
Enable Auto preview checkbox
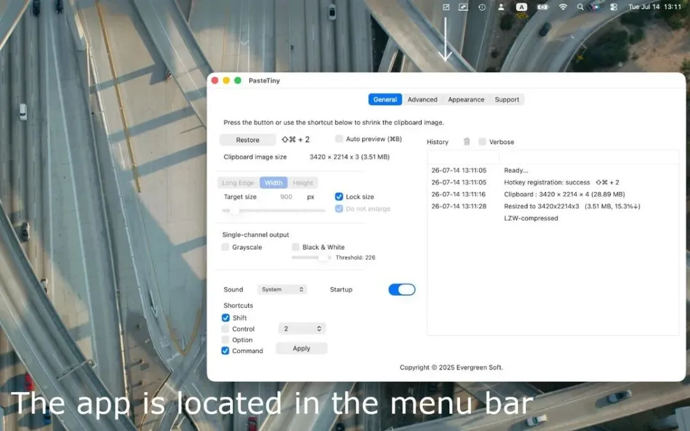(339, 139)
